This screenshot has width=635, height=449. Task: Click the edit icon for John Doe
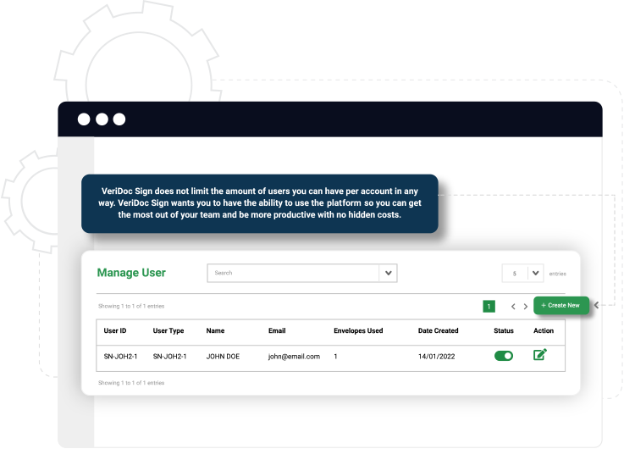(x=539, y=355)
